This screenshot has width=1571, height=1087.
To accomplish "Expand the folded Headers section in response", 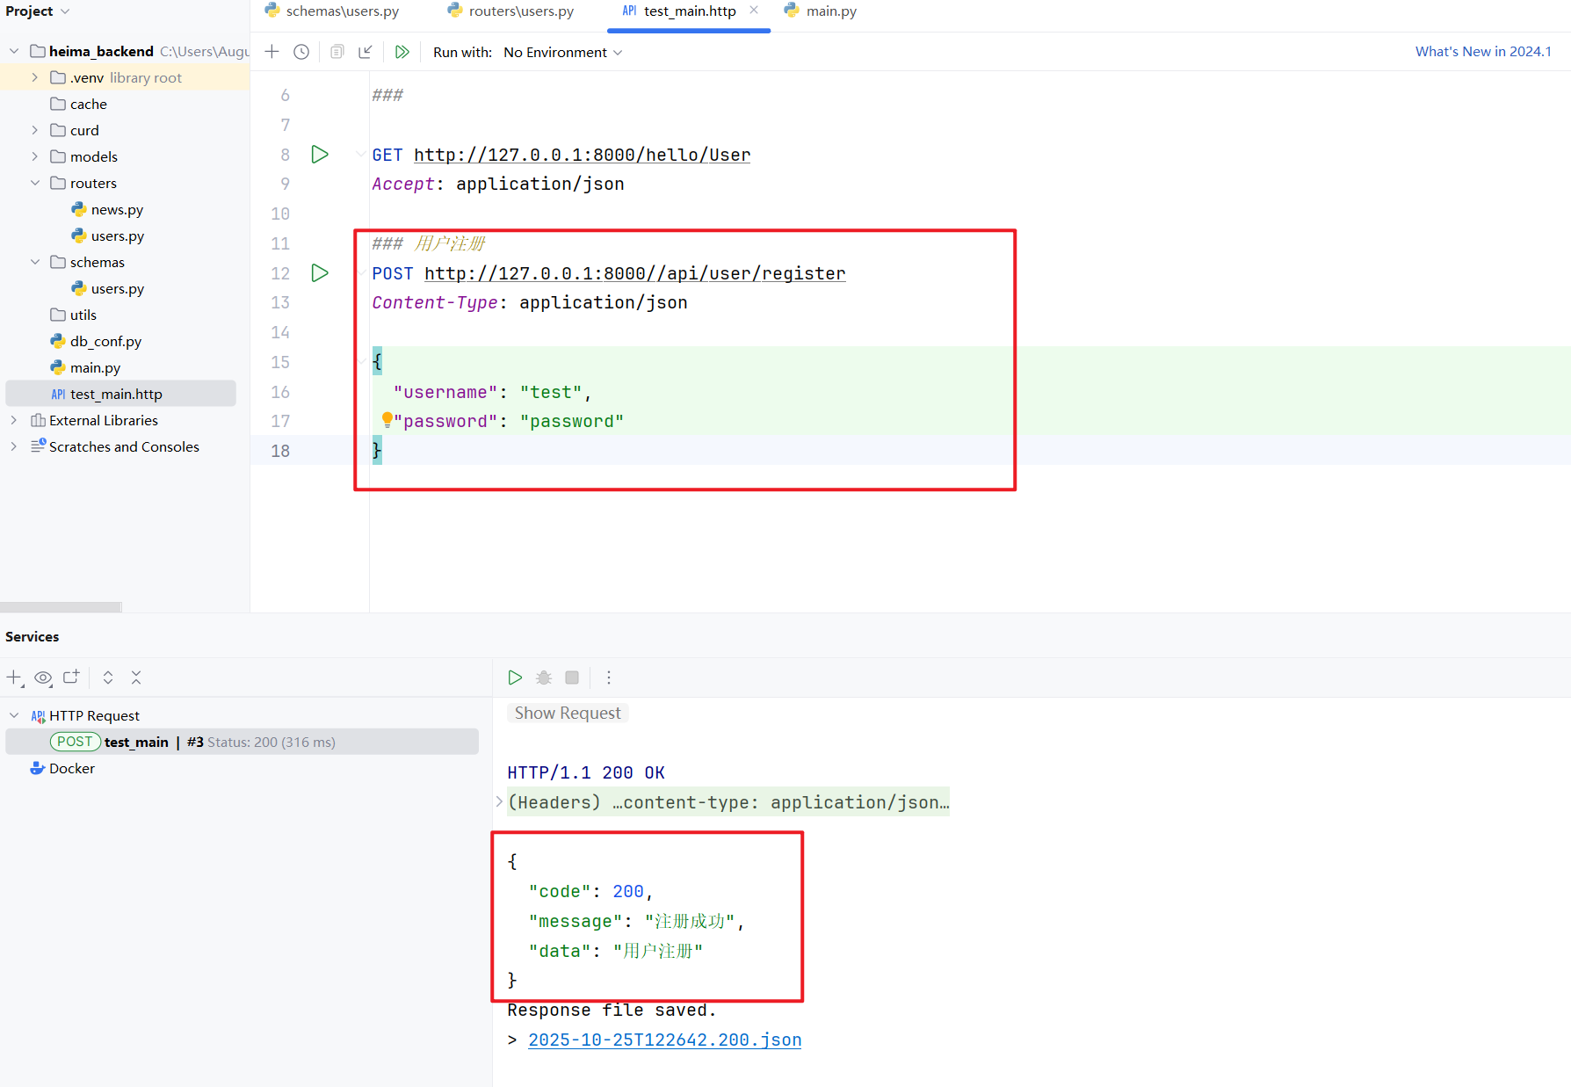I will (x=499, y=802).
